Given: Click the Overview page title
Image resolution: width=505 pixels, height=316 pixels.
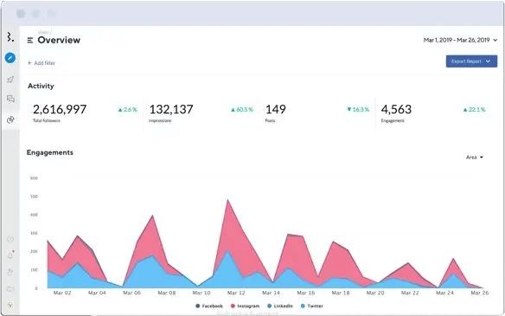Looking at the screenshot, I should tap(59, 41).
